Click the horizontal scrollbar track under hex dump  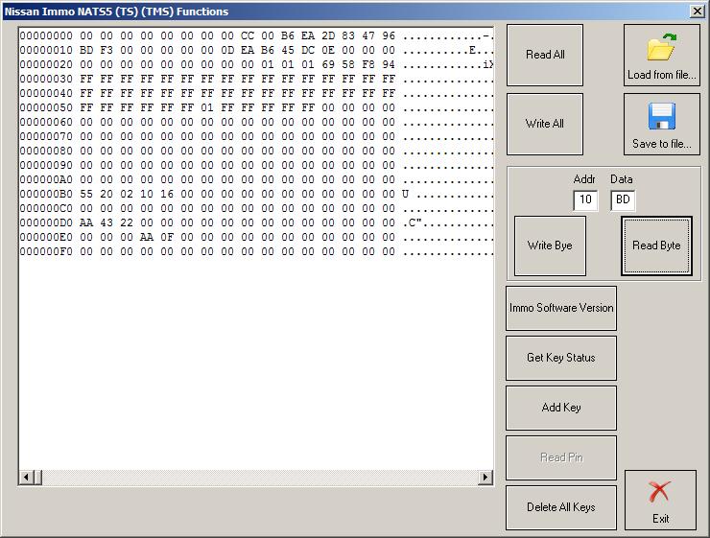pos(255,478)
